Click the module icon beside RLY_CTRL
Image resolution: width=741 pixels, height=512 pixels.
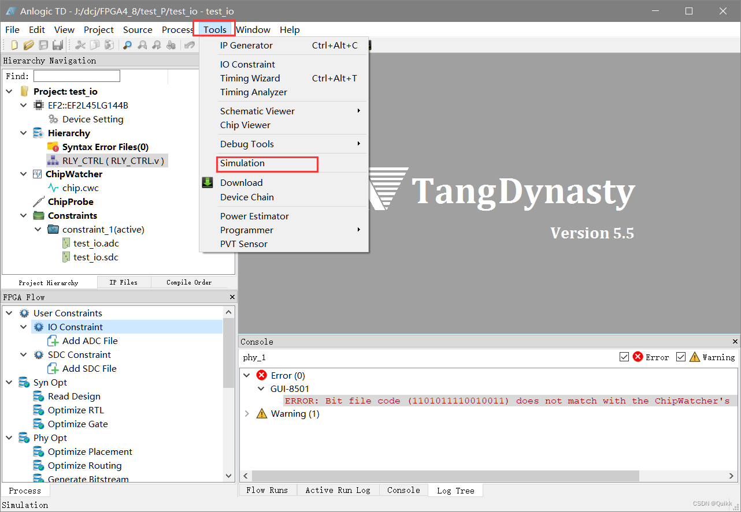[53, 160]
